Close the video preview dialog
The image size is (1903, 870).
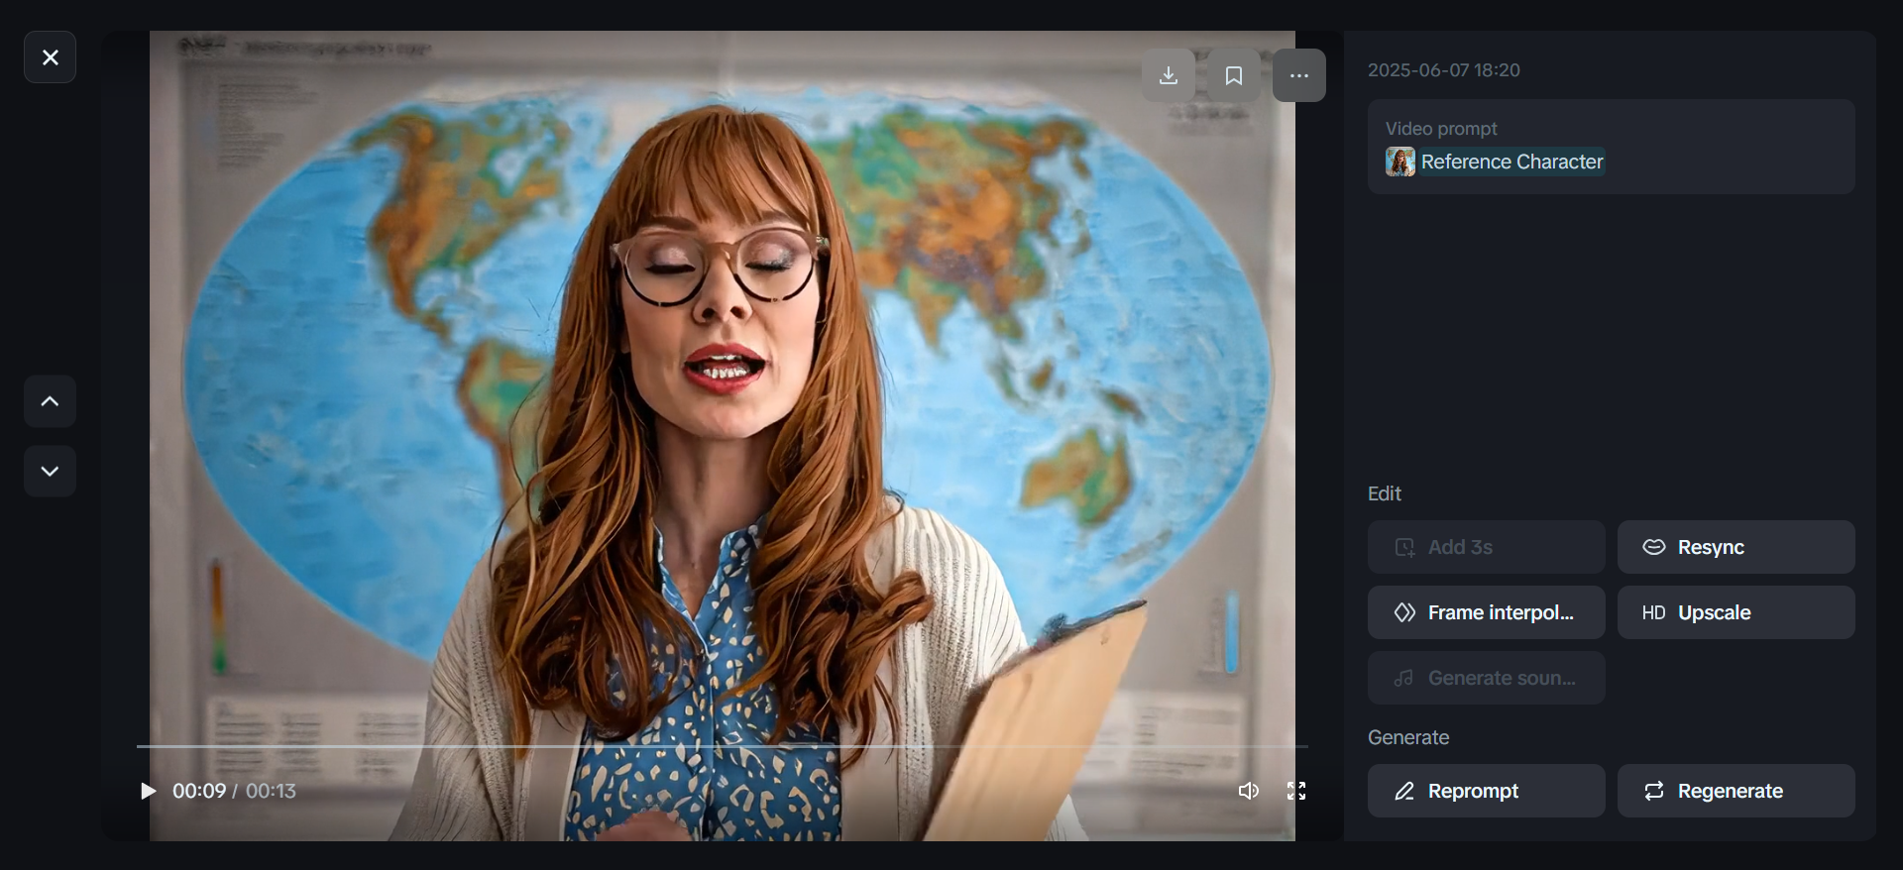pos(50,57)
